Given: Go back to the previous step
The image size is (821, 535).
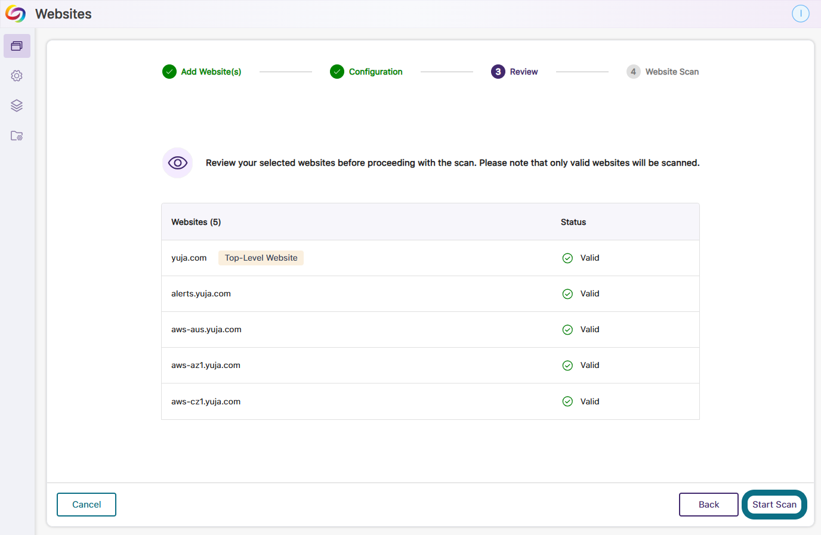Looking at the screenshot, I should [x=709, y=505].
